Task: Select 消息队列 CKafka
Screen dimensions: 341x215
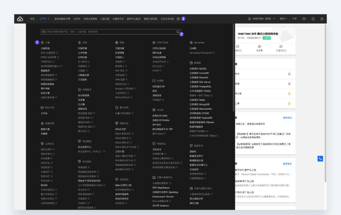Action: pos(161,120)
